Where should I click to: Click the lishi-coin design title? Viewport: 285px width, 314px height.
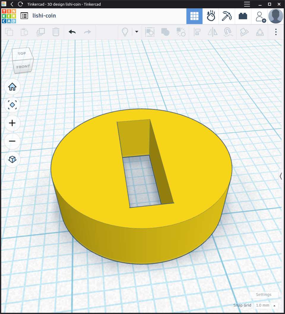click(44, 16)
